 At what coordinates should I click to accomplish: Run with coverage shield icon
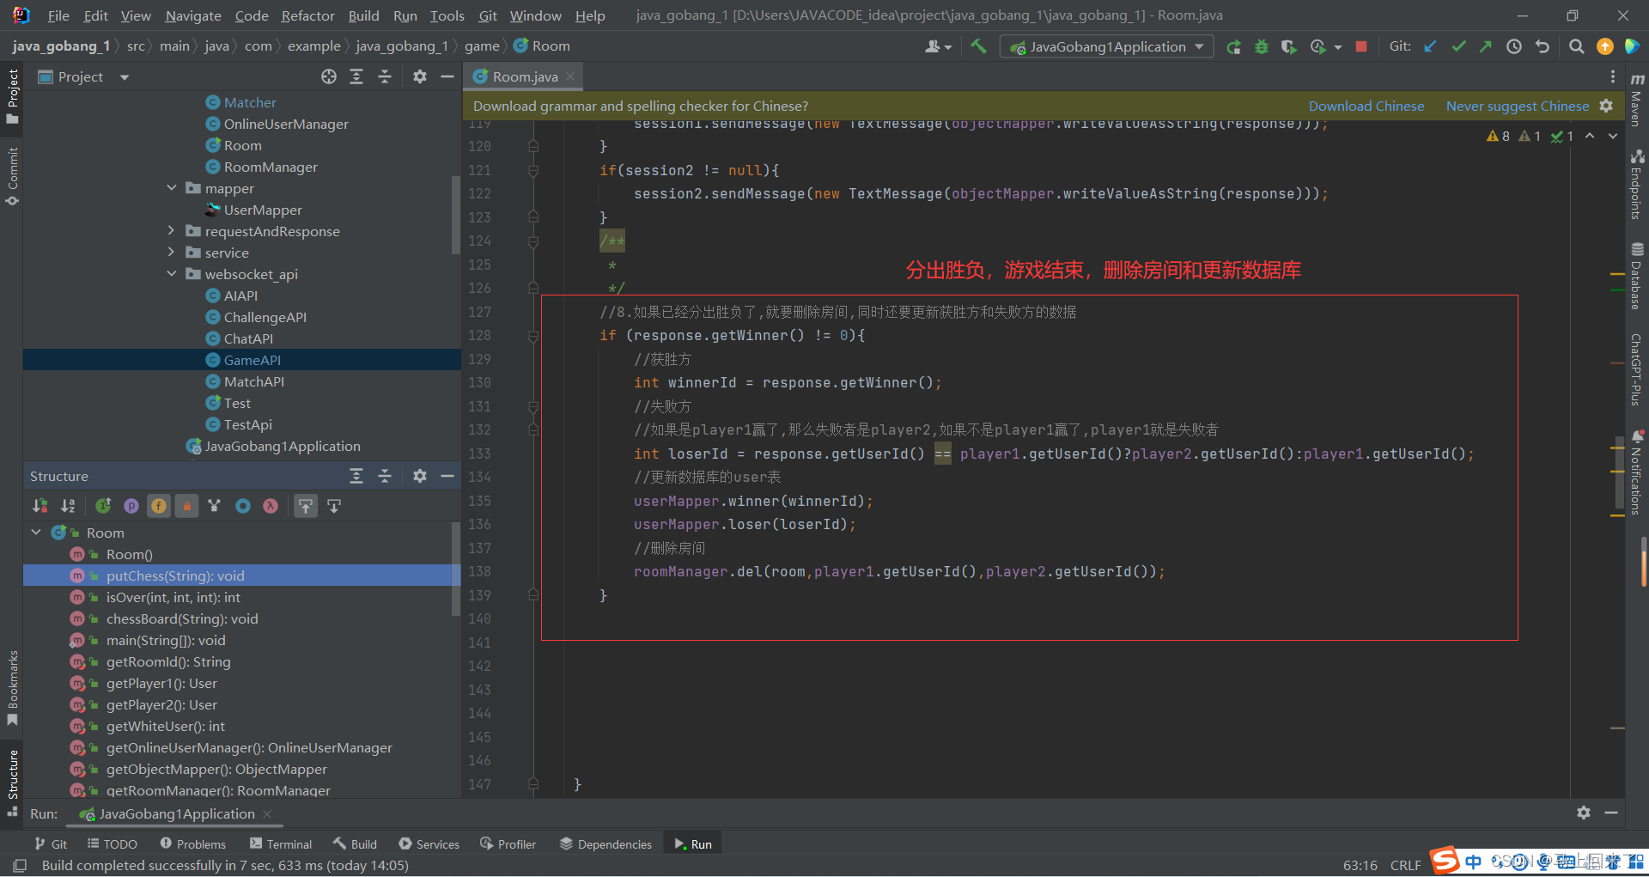tap(1288, 46)
